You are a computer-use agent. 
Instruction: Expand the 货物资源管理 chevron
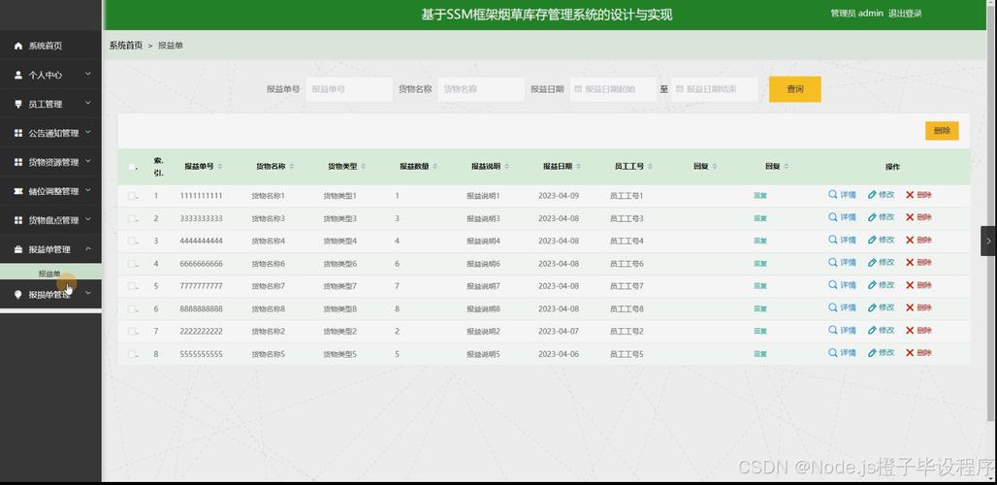pyautogui.click(x=88, y=161)
